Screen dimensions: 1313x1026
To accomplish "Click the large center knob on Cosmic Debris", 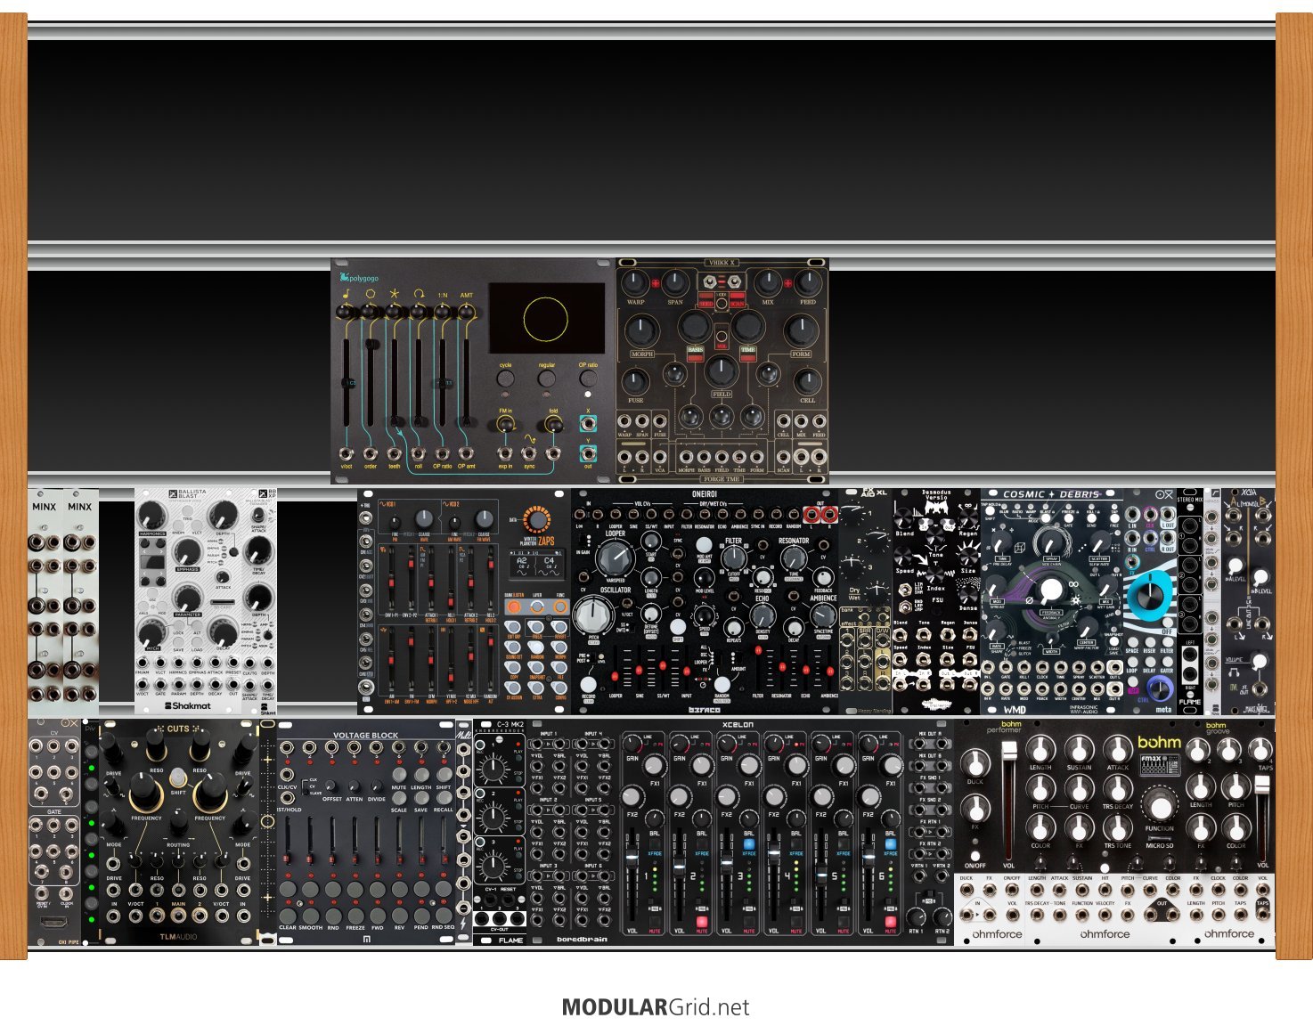I will pos(1051,589).
